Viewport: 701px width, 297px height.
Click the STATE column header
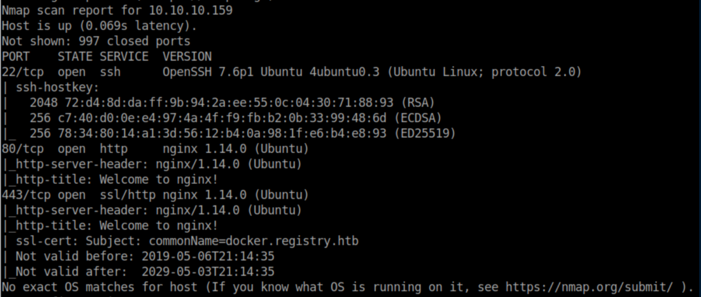(x=75, y=57)
